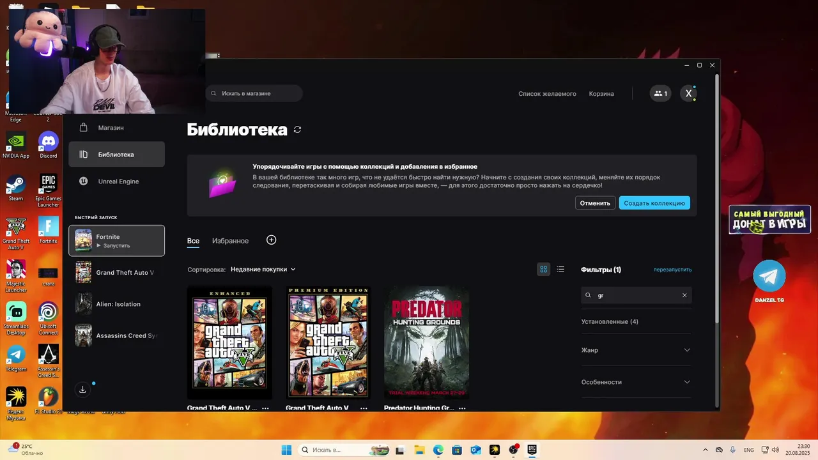Refresh the library with the reload icon

(297, 130)
